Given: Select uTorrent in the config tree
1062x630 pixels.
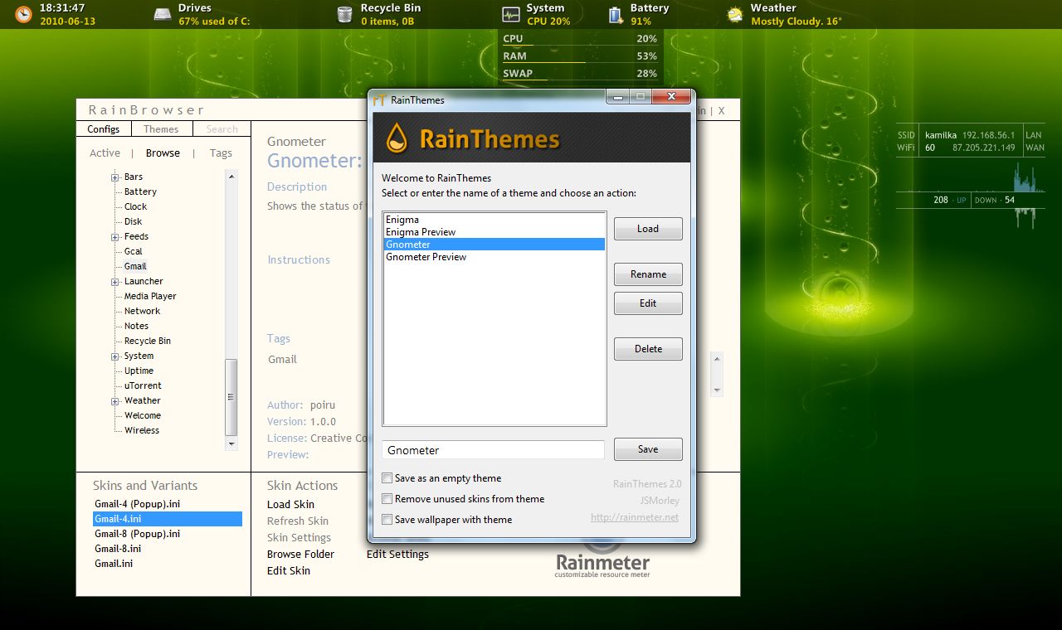Looking at the screenshot, I should pyautogui.click(x=143, y=386).
